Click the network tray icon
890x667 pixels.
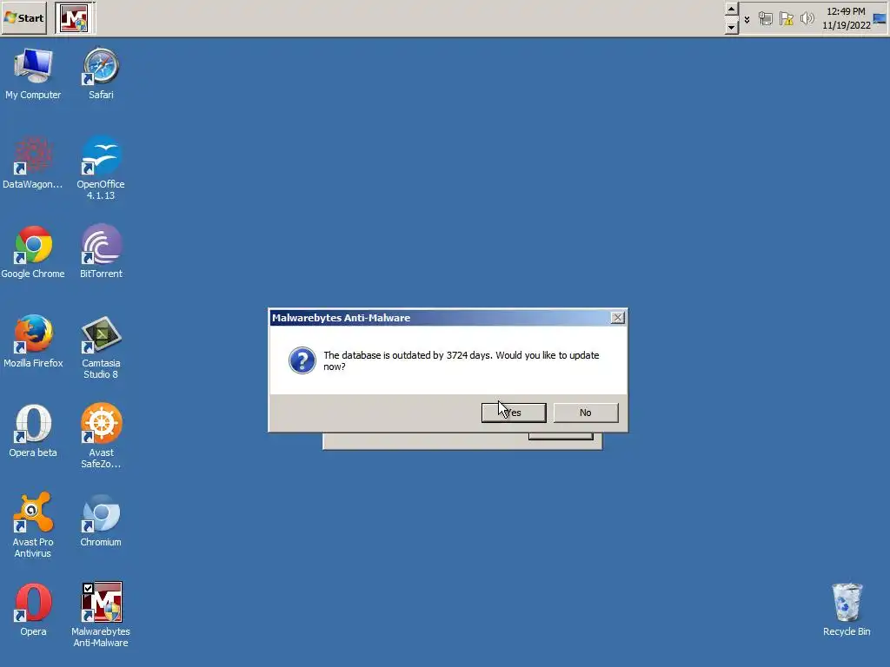(766, 19)
